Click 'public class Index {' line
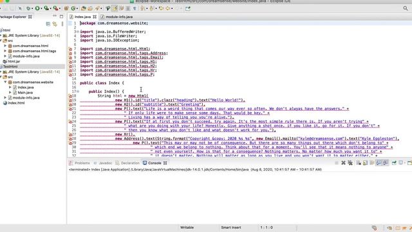This screenshot has height=232, width=412. 102,83
